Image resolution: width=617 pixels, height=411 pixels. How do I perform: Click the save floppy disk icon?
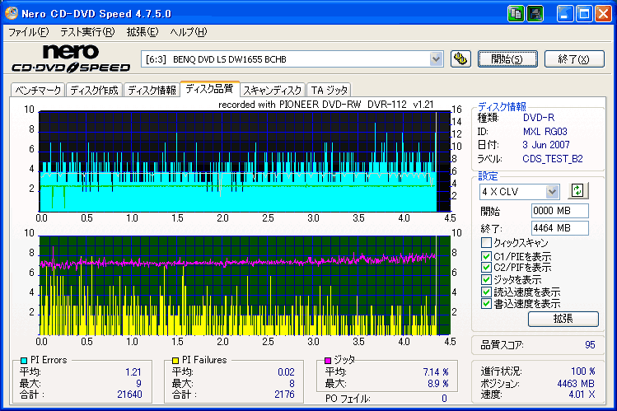point(535,13)
